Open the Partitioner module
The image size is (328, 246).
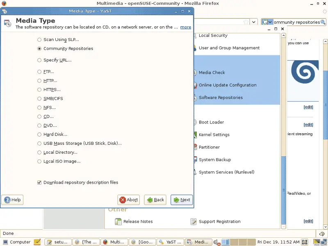coord(209,147)
